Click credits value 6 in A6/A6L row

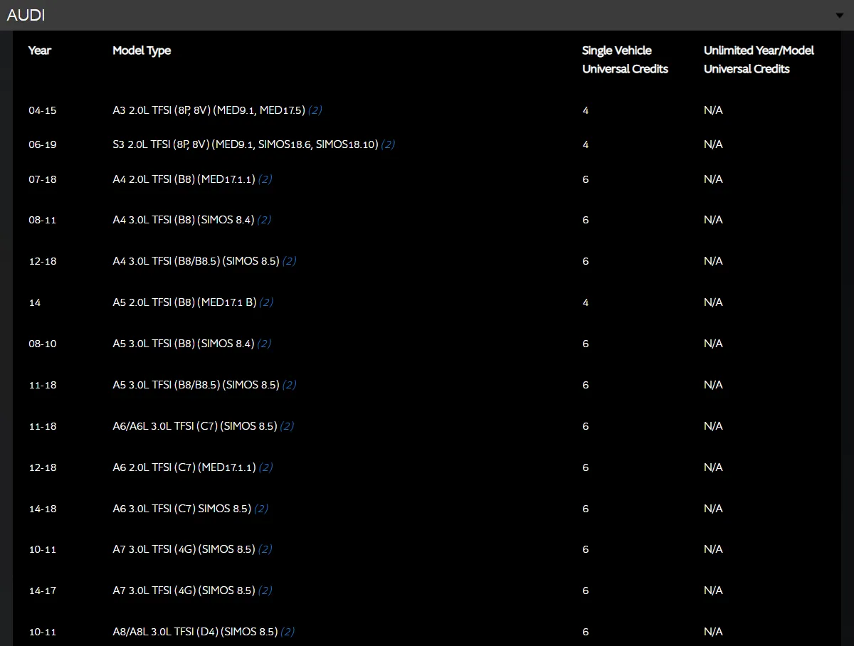pyautogui.click(x=586, y=426)
